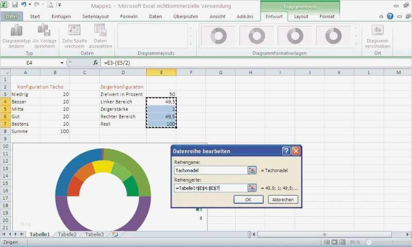Screen dimensions: 412x247
Task: Click the yellow Mitte segment in chart
Action: [104, 166]
